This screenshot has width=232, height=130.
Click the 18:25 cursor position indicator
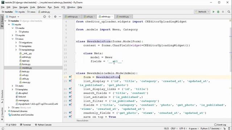166,129
